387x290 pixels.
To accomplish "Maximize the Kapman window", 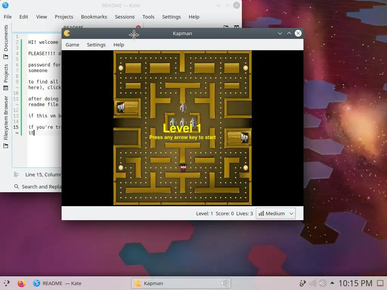I will point(289,33).
